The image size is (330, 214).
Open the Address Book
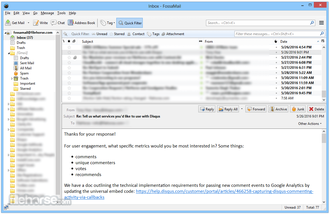pyautogui.click(x=81, y=23)
